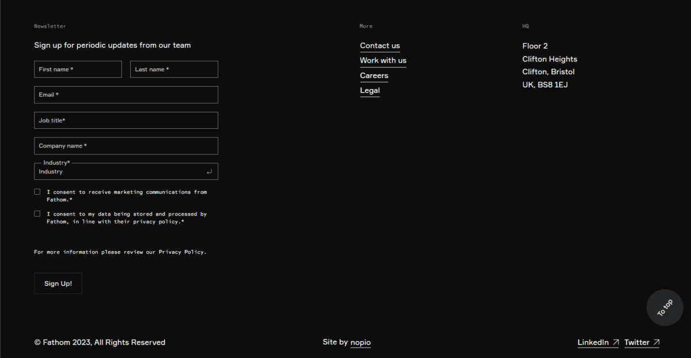The height and width of the screenshot is (358, 691).
Task: Click the 'UK, BS8 1EJ' postcode text
Action: click(545, 84)
